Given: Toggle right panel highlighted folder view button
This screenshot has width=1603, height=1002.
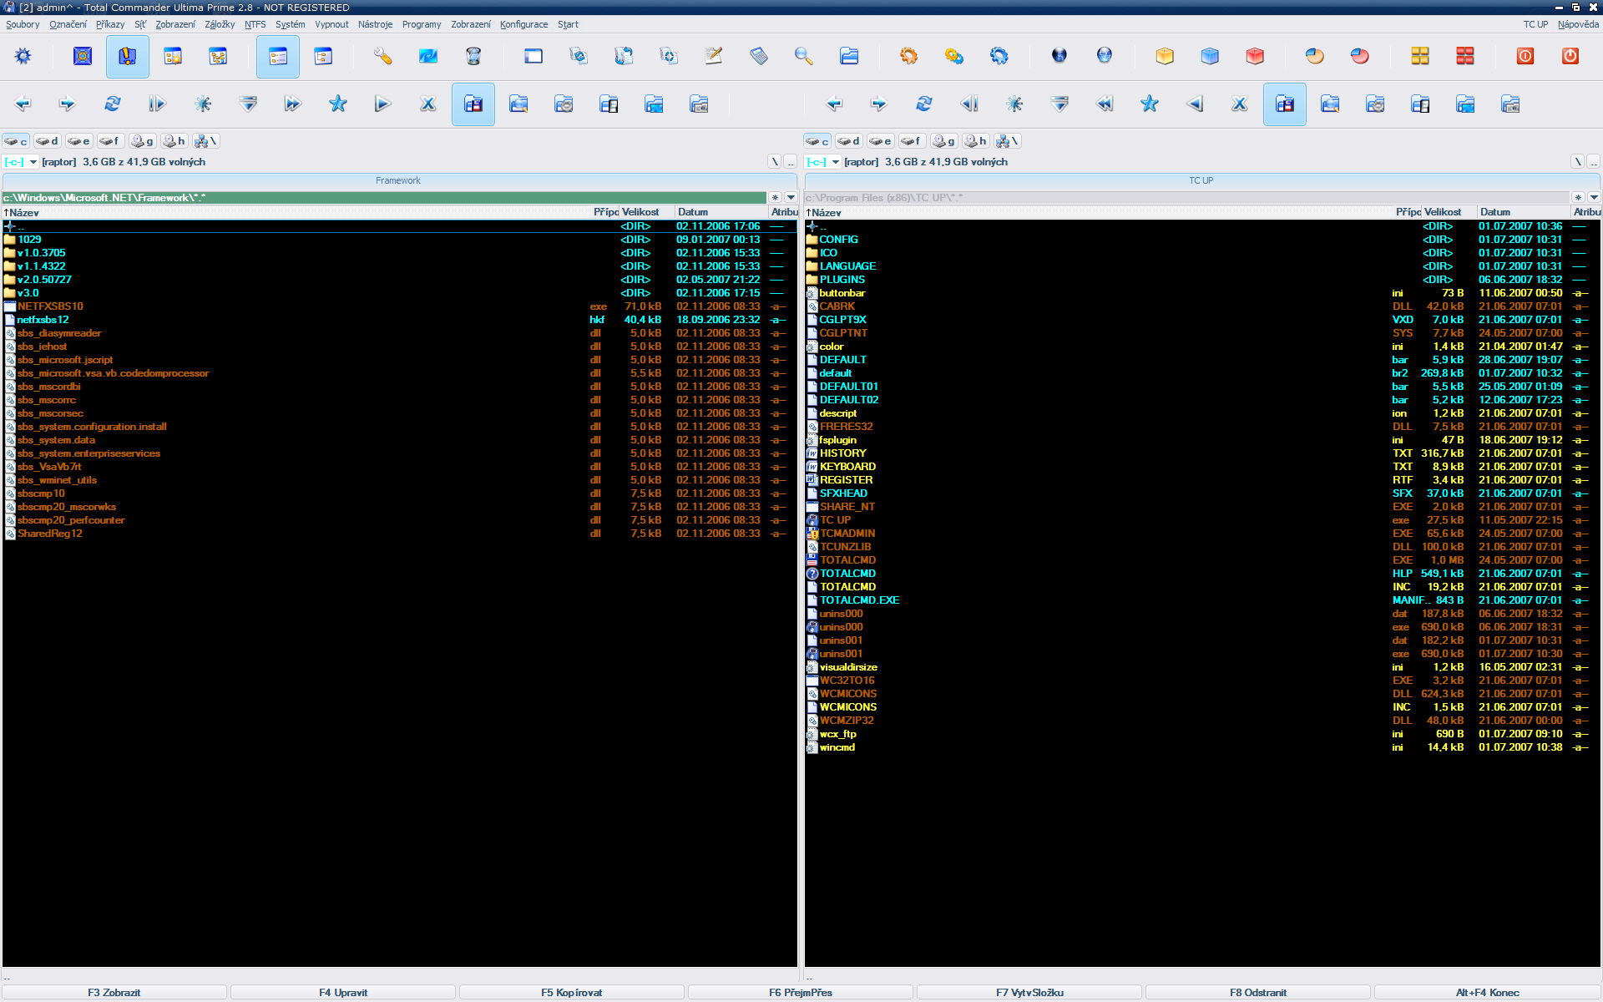Looking at the screenshot, I should [x=1285, y=104].
